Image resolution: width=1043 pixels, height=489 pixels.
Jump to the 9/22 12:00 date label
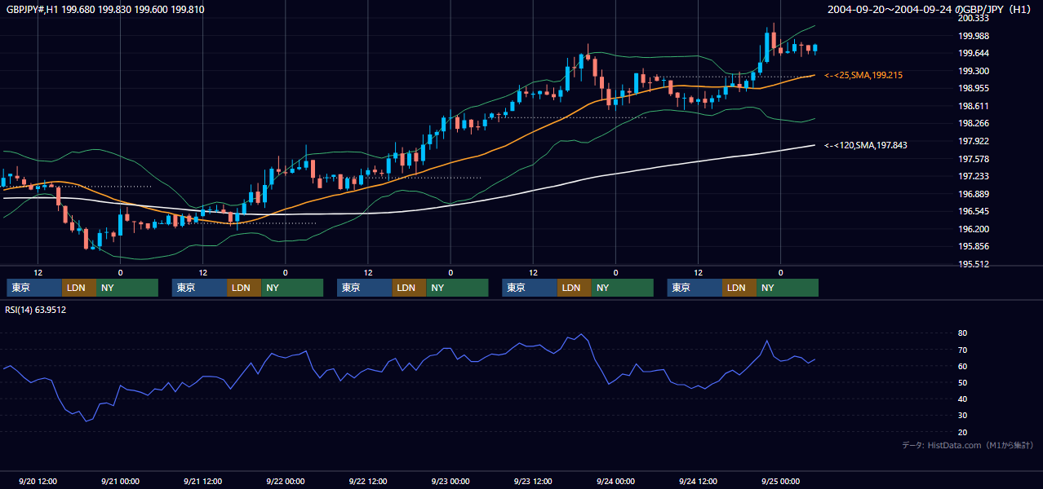[x=368, y=481]
